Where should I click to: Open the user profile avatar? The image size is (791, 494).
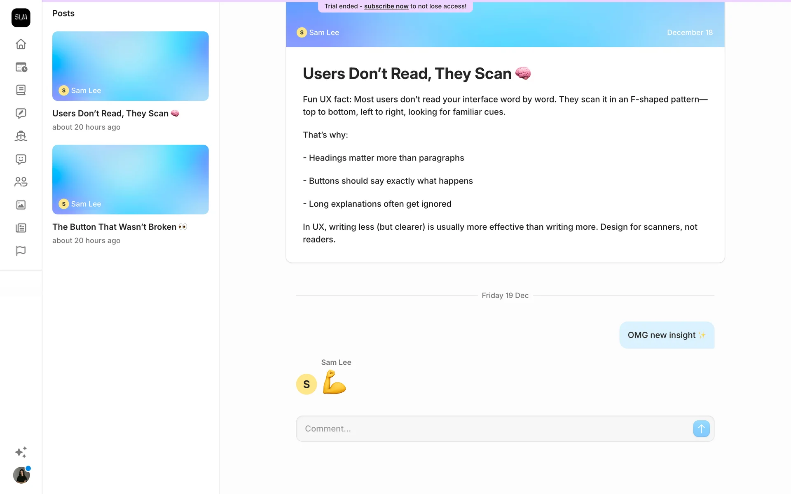point(21,475)
